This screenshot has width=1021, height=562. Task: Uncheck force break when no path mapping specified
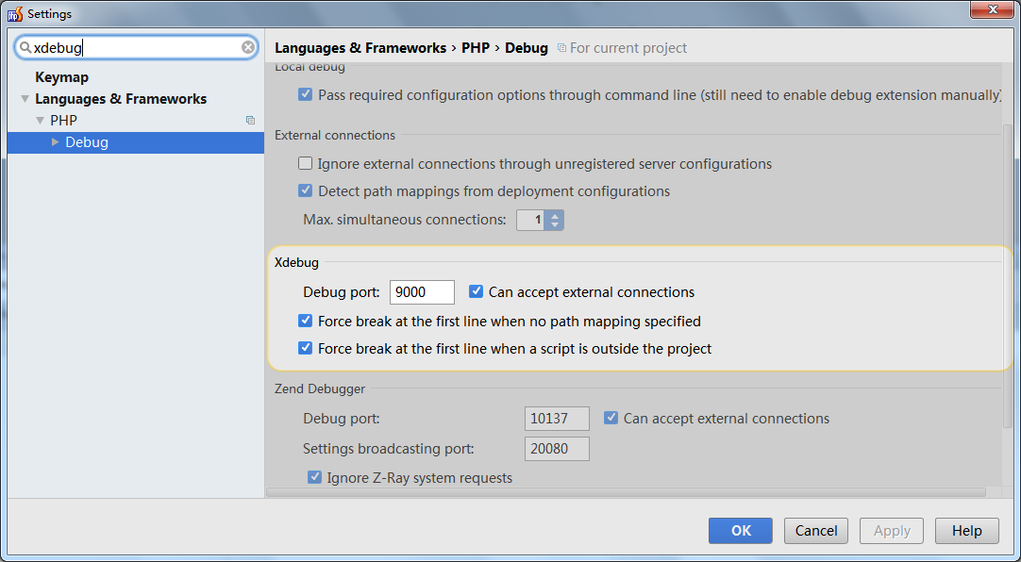click(306, 322)
